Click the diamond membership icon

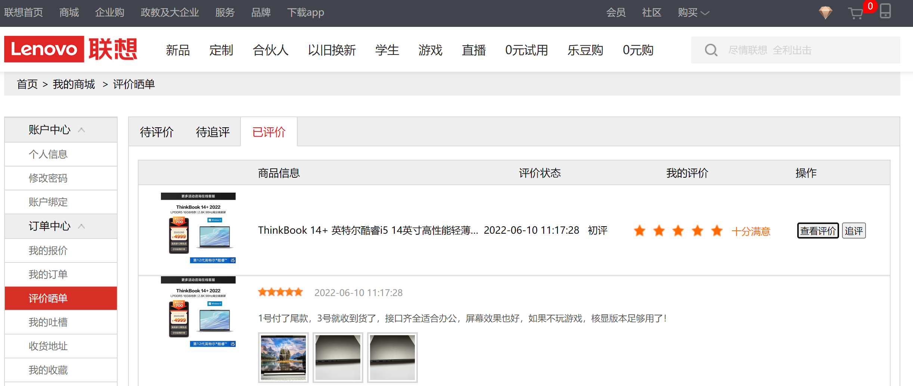825,12
